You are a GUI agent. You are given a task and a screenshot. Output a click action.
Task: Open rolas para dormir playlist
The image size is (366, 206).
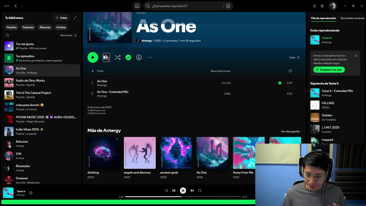[x=41, y=107]
